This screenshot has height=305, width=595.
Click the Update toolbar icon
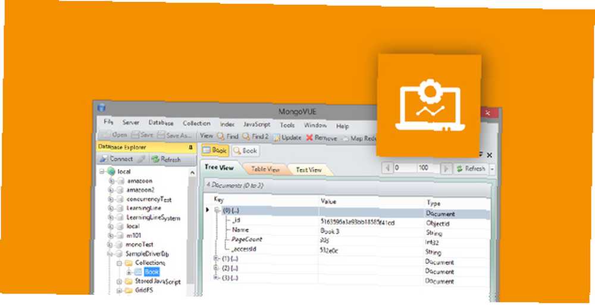tap(277, 138)
